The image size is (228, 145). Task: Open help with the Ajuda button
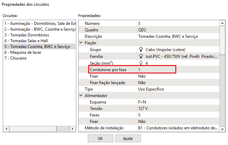point(128,139)
